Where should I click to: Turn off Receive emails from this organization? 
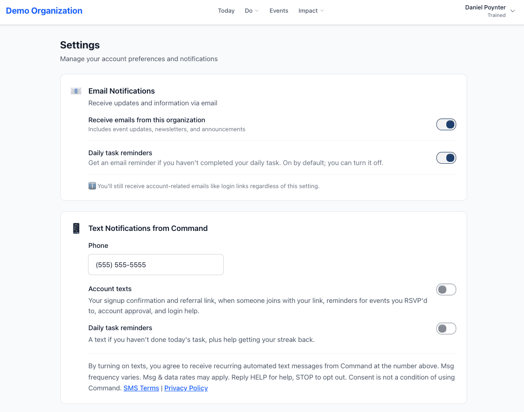click(x=446, y=125)
